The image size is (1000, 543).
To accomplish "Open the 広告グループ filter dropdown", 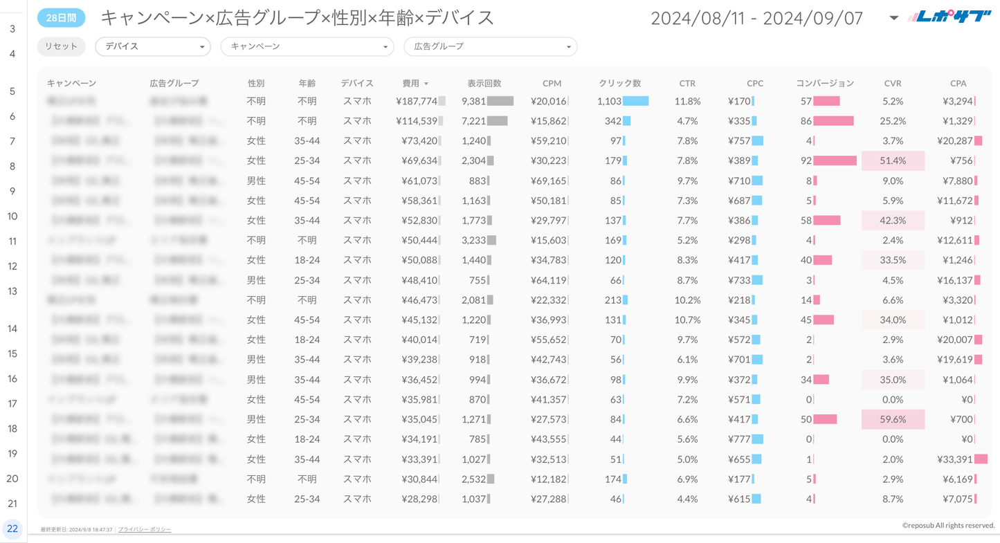I will point(490,46).
